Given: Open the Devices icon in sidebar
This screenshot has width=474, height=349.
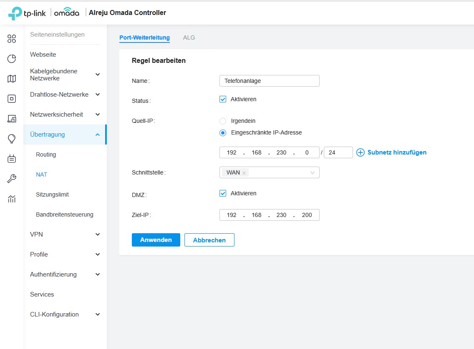Looking at the screenshot, I should pos(12,99).
